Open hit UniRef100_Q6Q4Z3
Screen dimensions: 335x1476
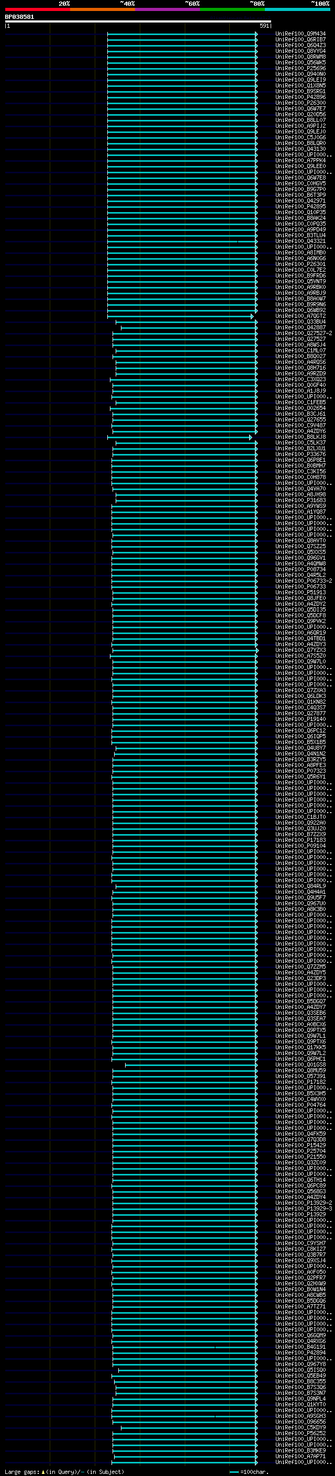300,46
